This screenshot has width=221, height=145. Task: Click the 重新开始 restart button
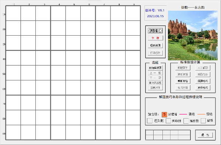click(183, 81)
